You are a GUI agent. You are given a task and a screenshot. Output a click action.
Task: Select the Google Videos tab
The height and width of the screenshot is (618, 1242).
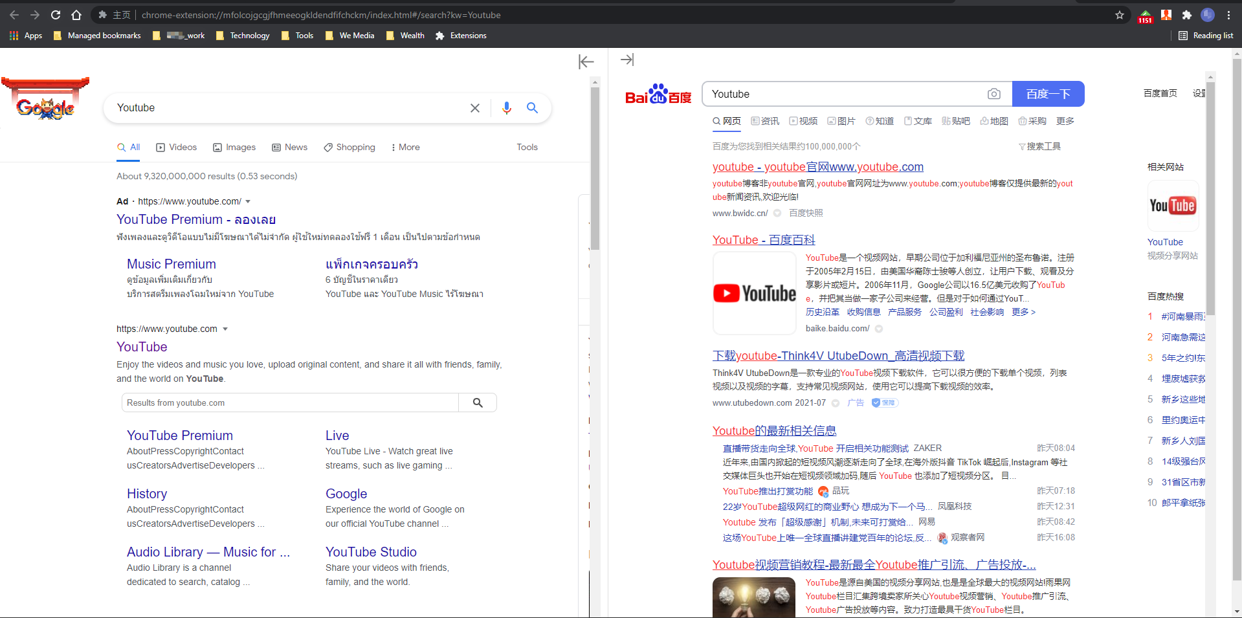(177, 148)
